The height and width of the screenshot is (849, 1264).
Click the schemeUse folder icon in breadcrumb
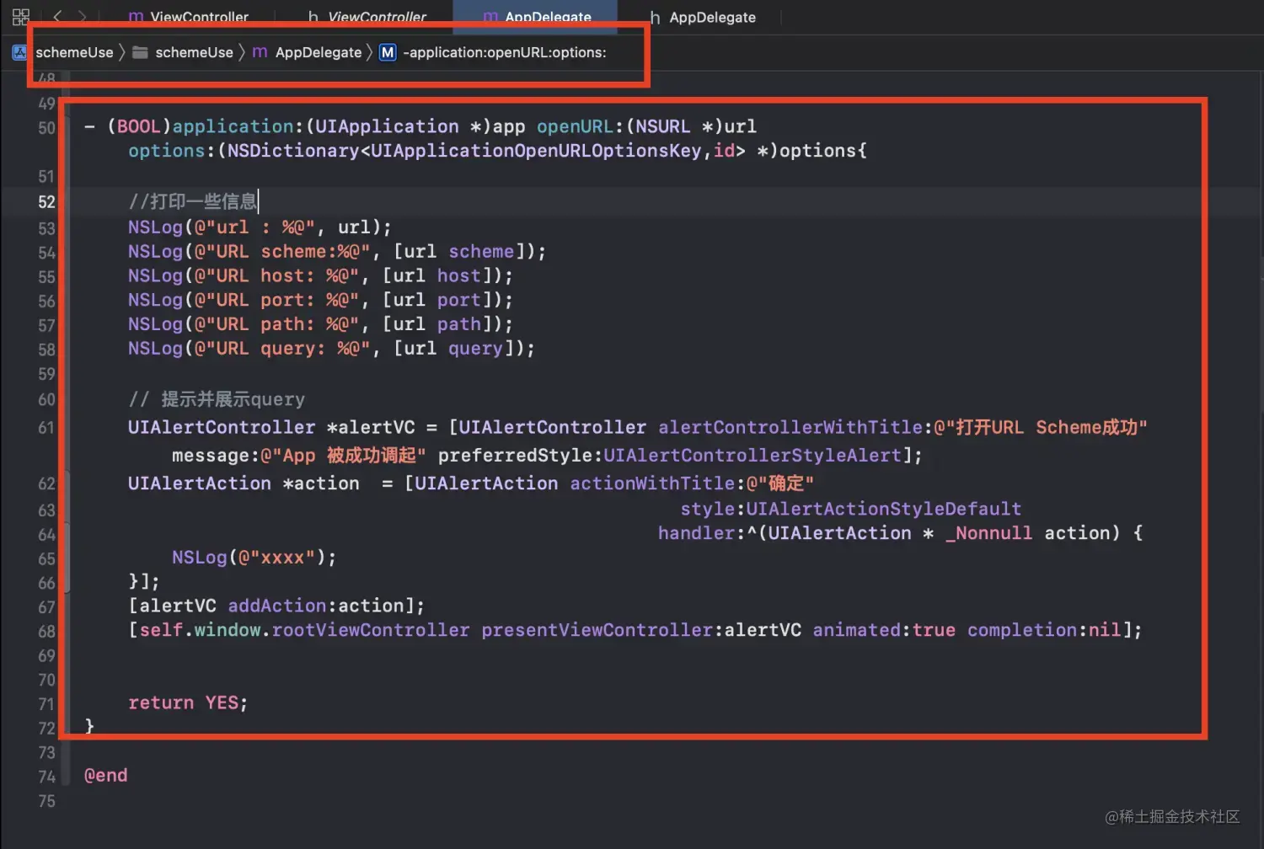pos(141,52)
